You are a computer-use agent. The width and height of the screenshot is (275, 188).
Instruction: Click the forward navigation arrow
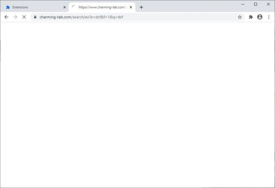(x=15, y=17)
